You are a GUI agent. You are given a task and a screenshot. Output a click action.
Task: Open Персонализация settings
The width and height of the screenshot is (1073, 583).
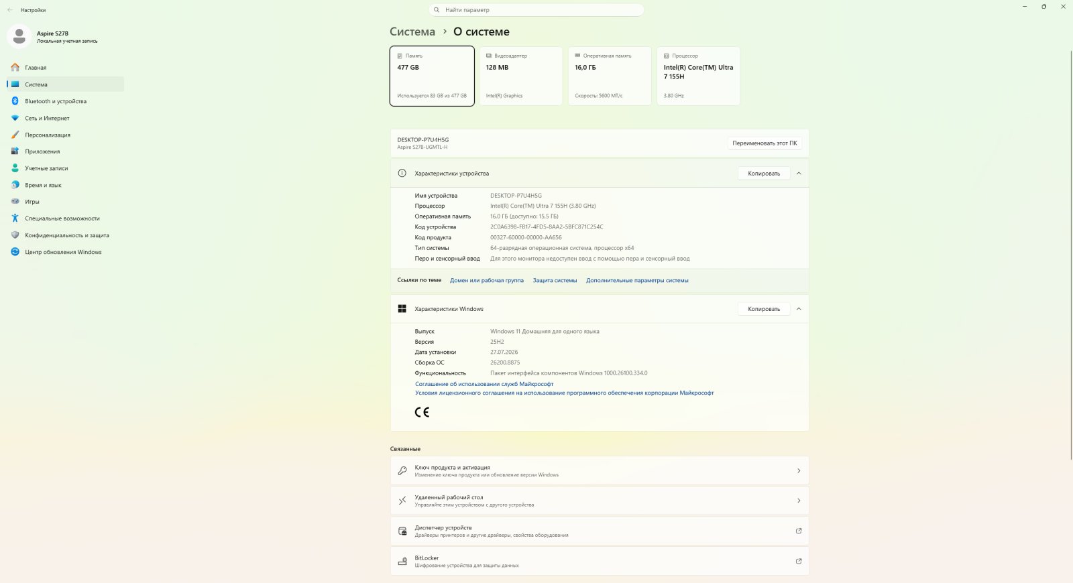click(66, 135)
